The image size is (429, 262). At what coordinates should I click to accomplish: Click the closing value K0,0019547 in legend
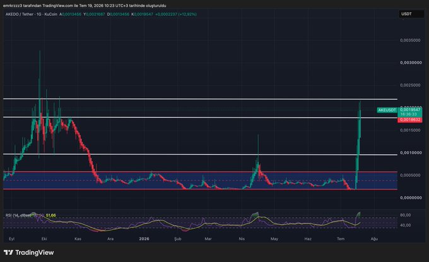click(x=142, y=15)
